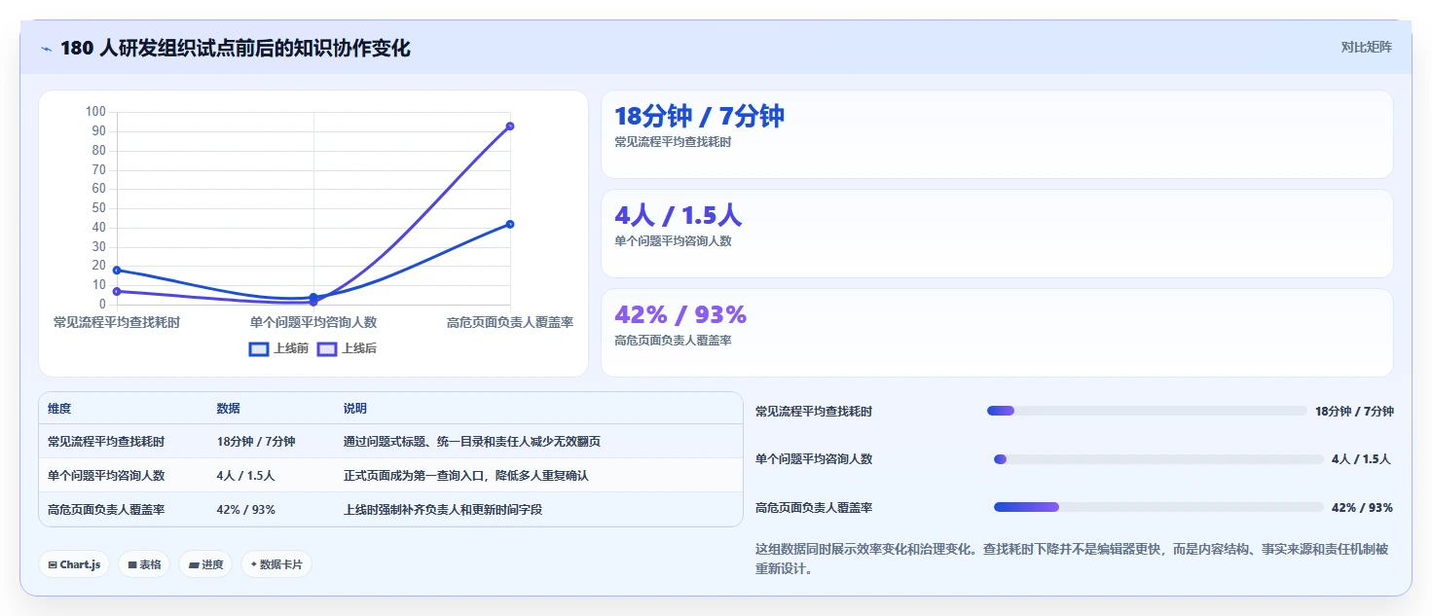Click the panel title 180 人研发组织试点前后的知识协作变化
Viewport: 1432px width, 616px height.
(236, 48)
